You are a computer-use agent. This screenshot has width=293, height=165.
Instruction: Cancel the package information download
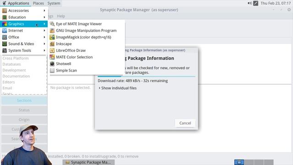point(185,123)
